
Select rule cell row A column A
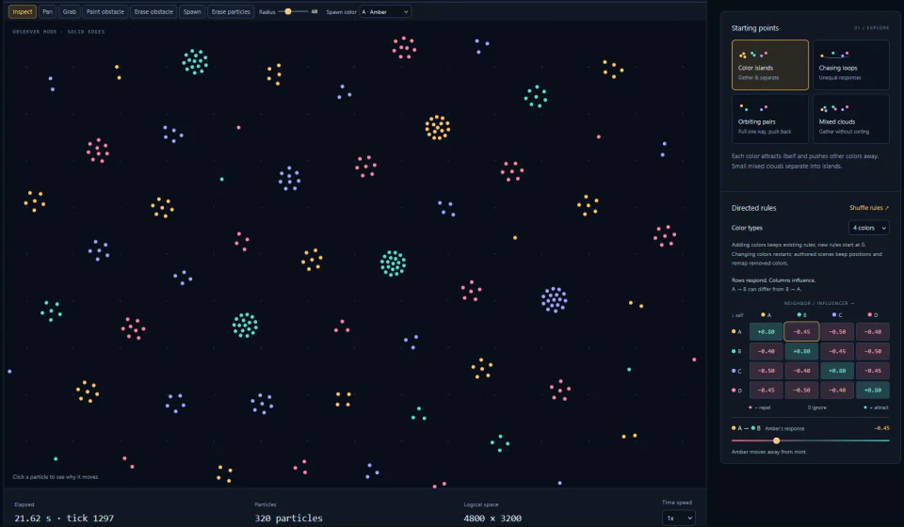[766, 332]
